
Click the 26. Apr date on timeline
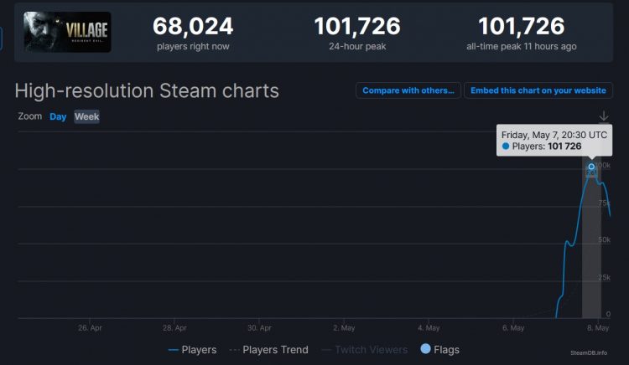coord(90,327)
